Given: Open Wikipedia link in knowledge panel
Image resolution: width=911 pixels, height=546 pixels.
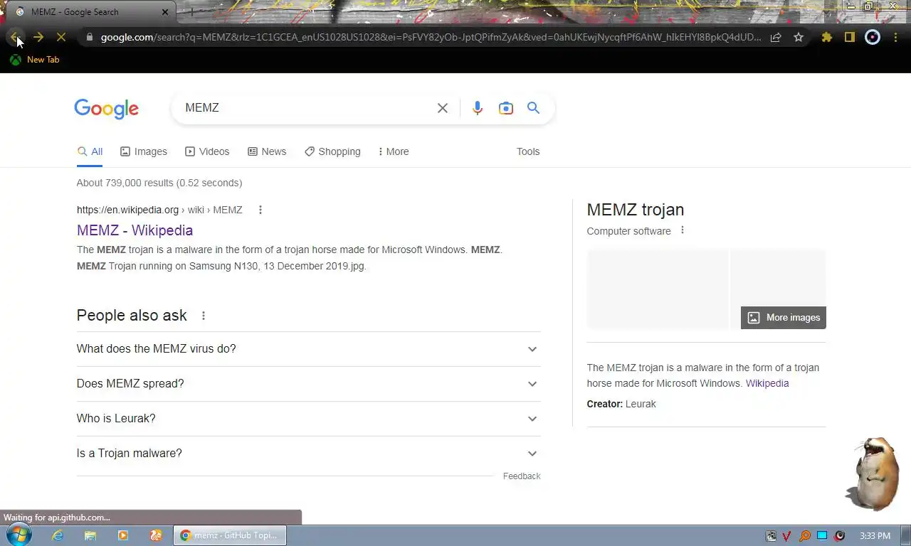Looking at the screenshot, I should click(767, 383).
